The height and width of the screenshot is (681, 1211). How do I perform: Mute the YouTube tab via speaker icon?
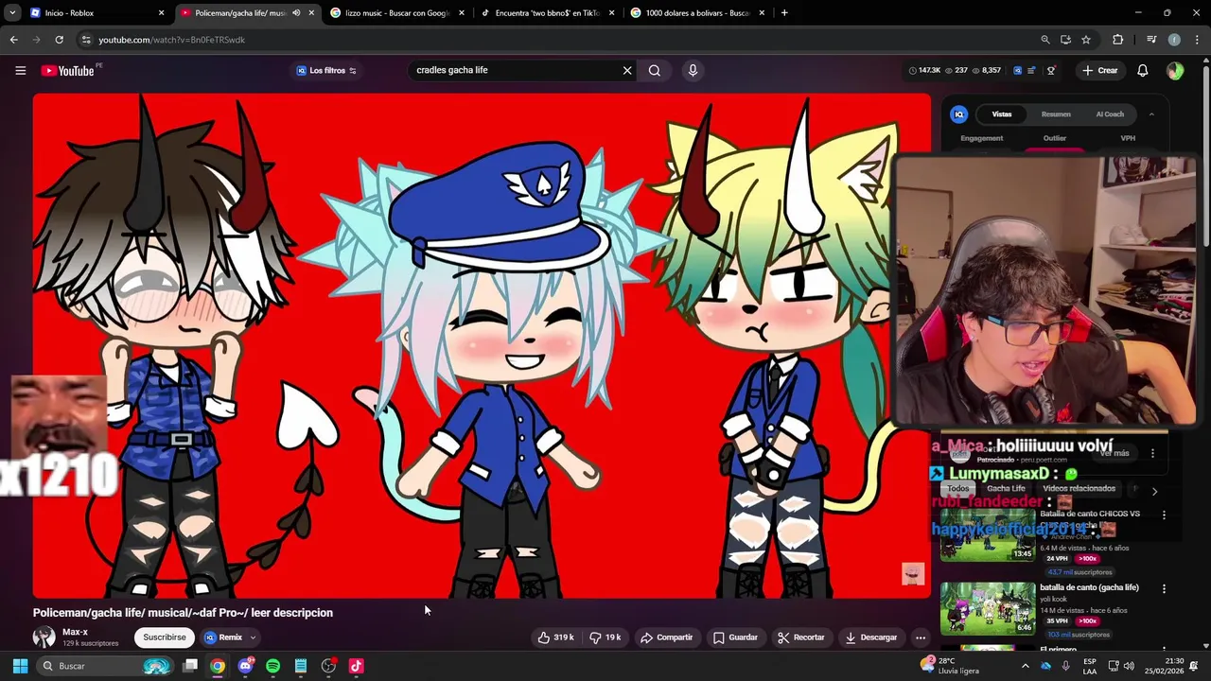[296, 13]
